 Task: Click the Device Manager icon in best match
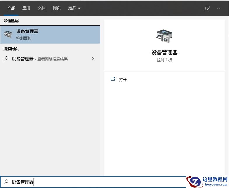coord(8,34)
